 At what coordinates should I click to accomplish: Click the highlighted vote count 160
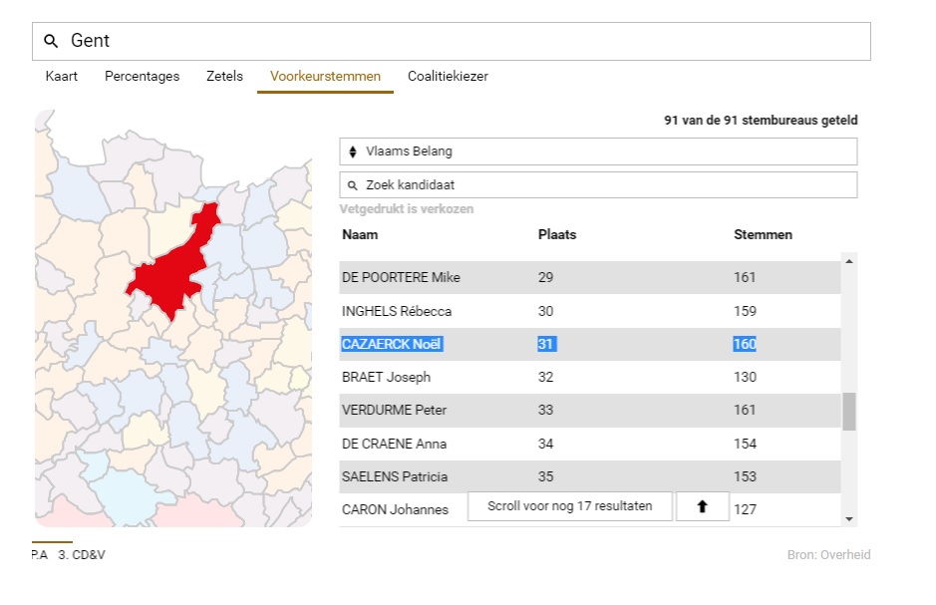(745, 344)
